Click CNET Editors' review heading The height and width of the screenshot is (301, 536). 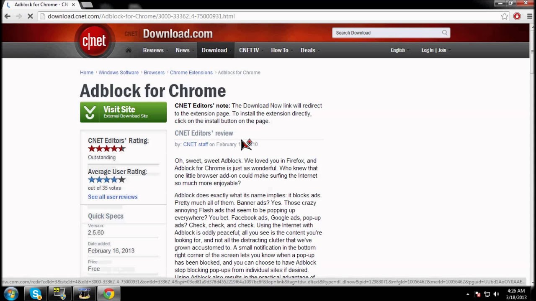pyautogui.click(x=204, y=133)
